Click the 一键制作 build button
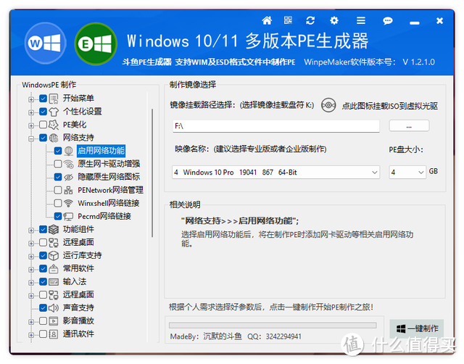This screenshot has width=464, height=364. [417, 328]
